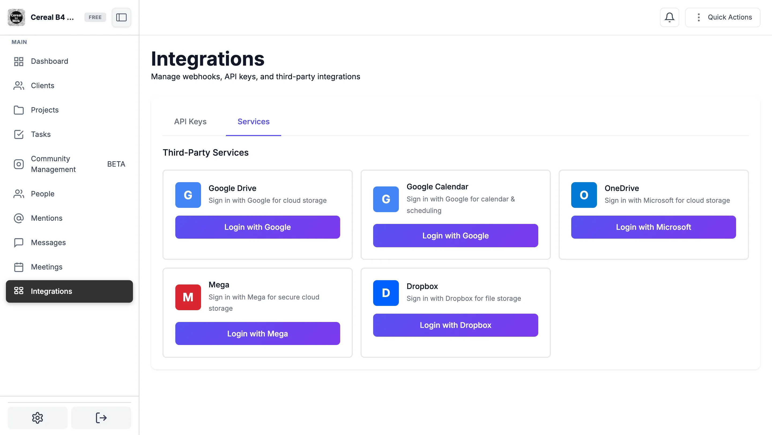Click Login with Mega button
The image size is (772, 435).
pyautogui.click(x=257, y=333)
